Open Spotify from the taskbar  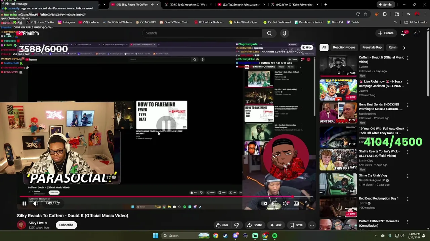(275, 236)
